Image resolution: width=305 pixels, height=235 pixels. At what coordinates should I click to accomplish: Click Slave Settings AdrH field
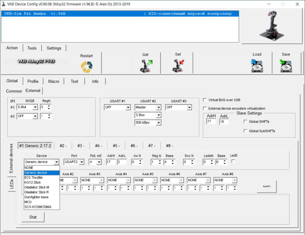coord(211,121)
